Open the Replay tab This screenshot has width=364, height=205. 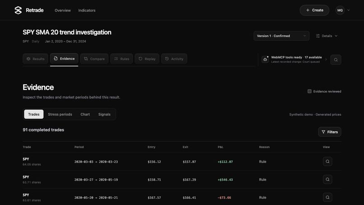pos(147,59)
